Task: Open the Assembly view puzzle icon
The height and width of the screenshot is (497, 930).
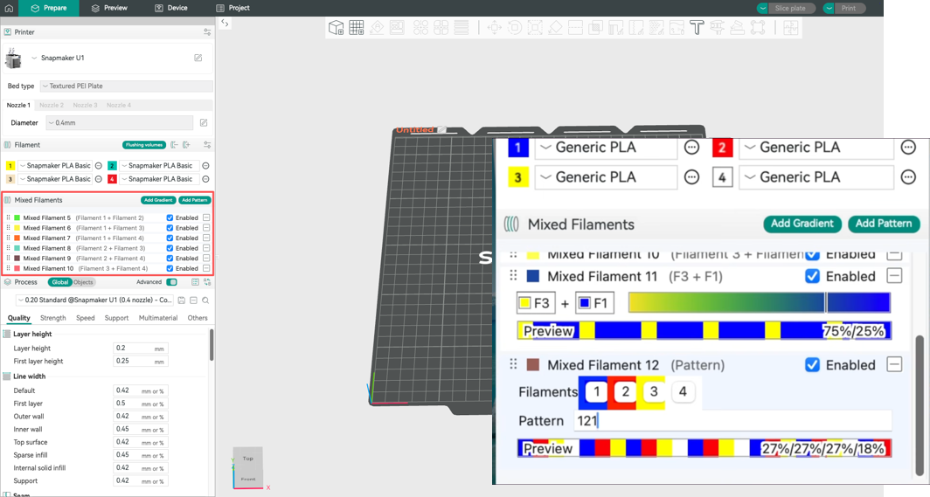Action: [791, 28]
